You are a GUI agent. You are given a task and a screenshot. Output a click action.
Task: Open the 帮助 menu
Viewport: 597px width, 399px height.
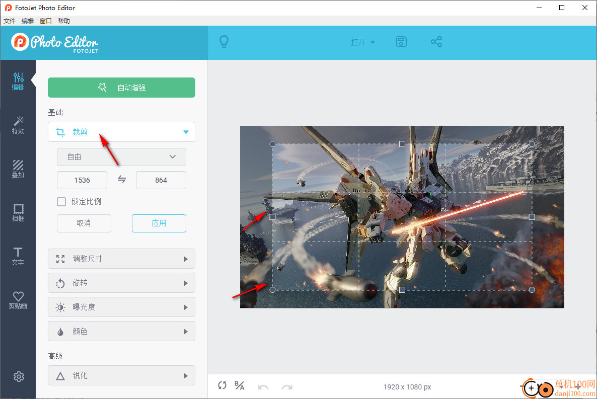(64, 21)
